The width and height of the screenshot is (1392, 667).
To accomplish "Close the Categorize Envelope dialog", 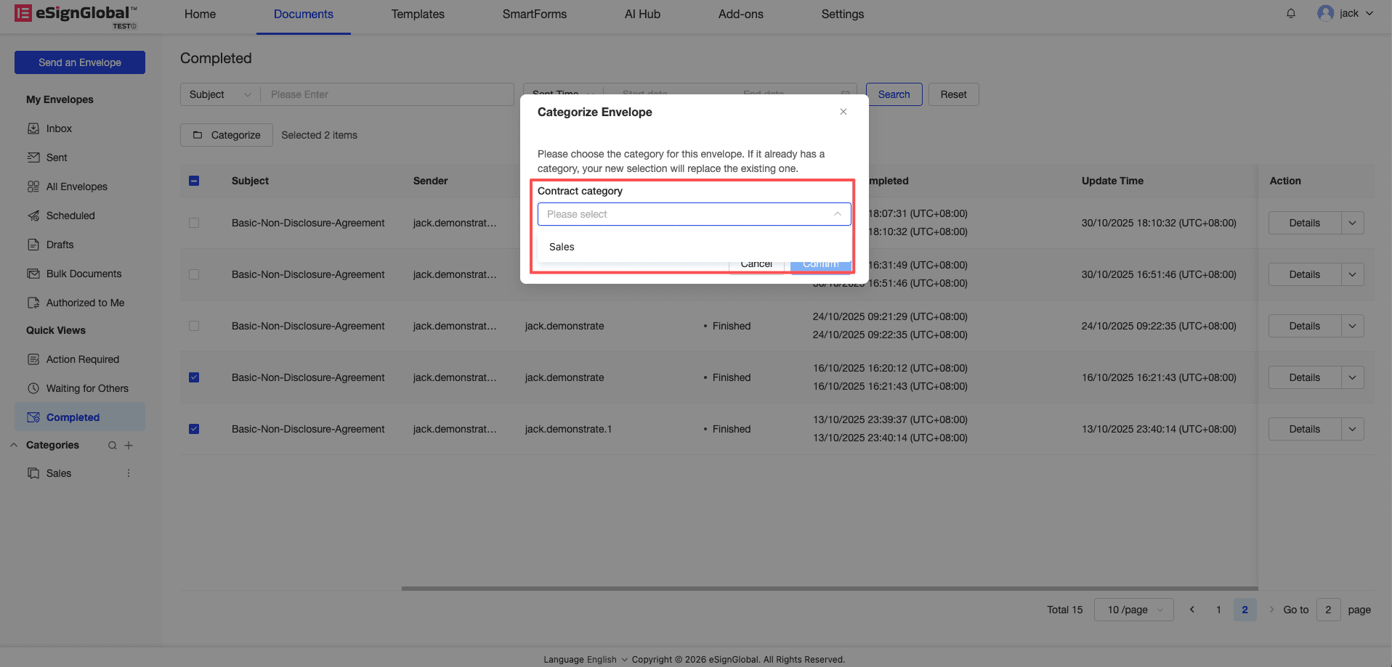I will [x=843, y=112].
